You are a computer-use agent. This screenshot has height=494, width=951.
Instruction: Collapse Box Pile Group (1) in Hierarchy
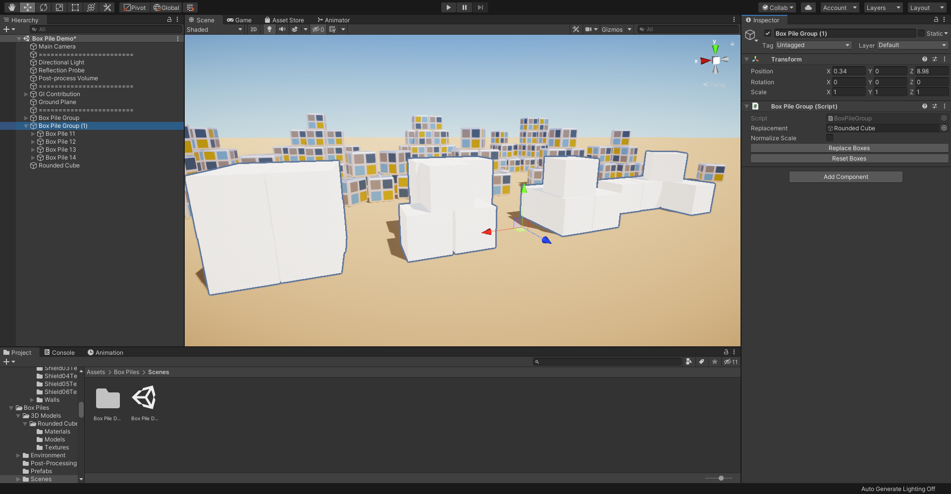26,126
